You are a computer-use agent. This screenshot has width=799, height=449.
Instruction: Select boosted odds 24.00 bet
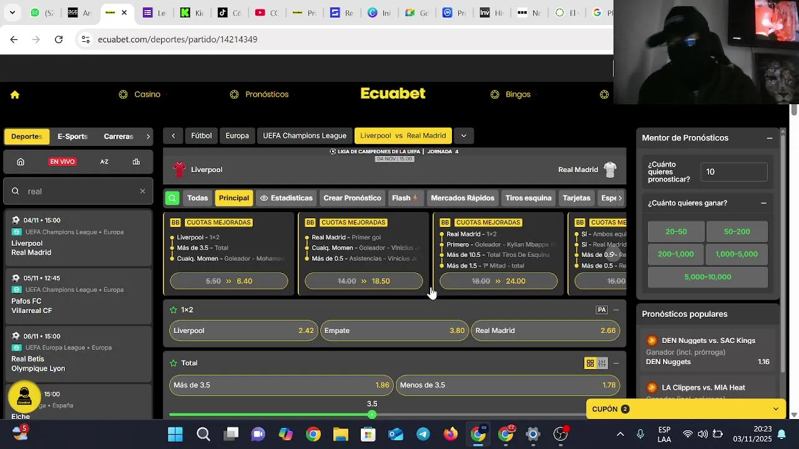click(x=499, y=281)
